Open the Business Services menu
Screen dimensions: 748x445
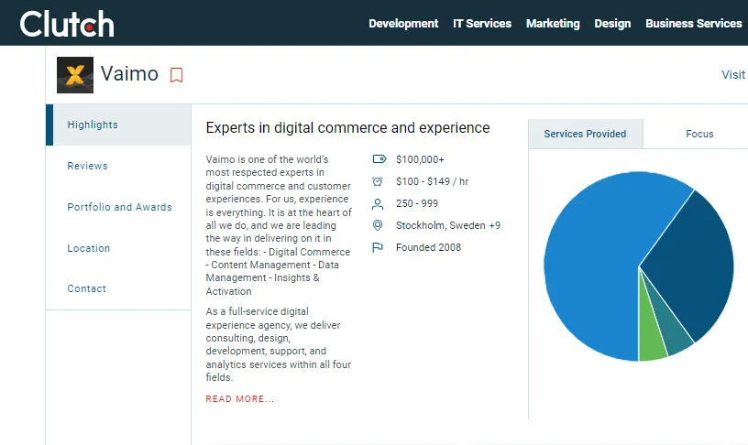pyautogui.click(x=694, y=23)
